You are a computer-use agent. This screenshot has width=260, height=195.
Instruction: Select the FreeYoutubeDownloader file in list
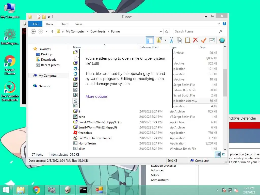(x=95, y=138)
